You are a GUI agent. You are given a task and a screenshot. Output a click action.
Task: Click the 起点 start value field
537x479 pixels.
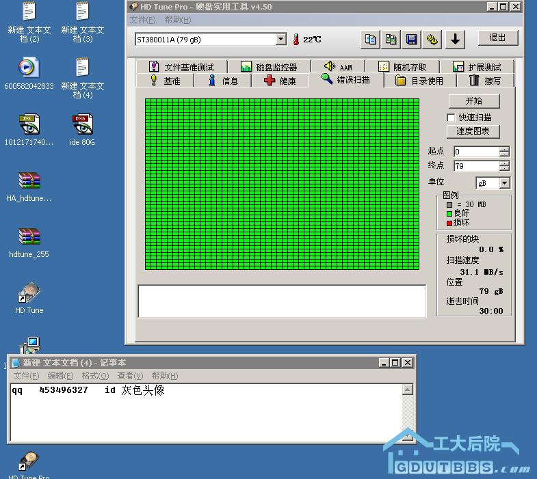tap(476, 152)
